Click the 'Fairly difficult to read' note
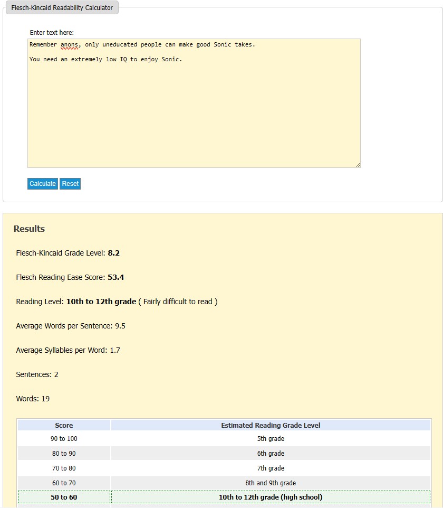443x508 pixels. [178, 302]
